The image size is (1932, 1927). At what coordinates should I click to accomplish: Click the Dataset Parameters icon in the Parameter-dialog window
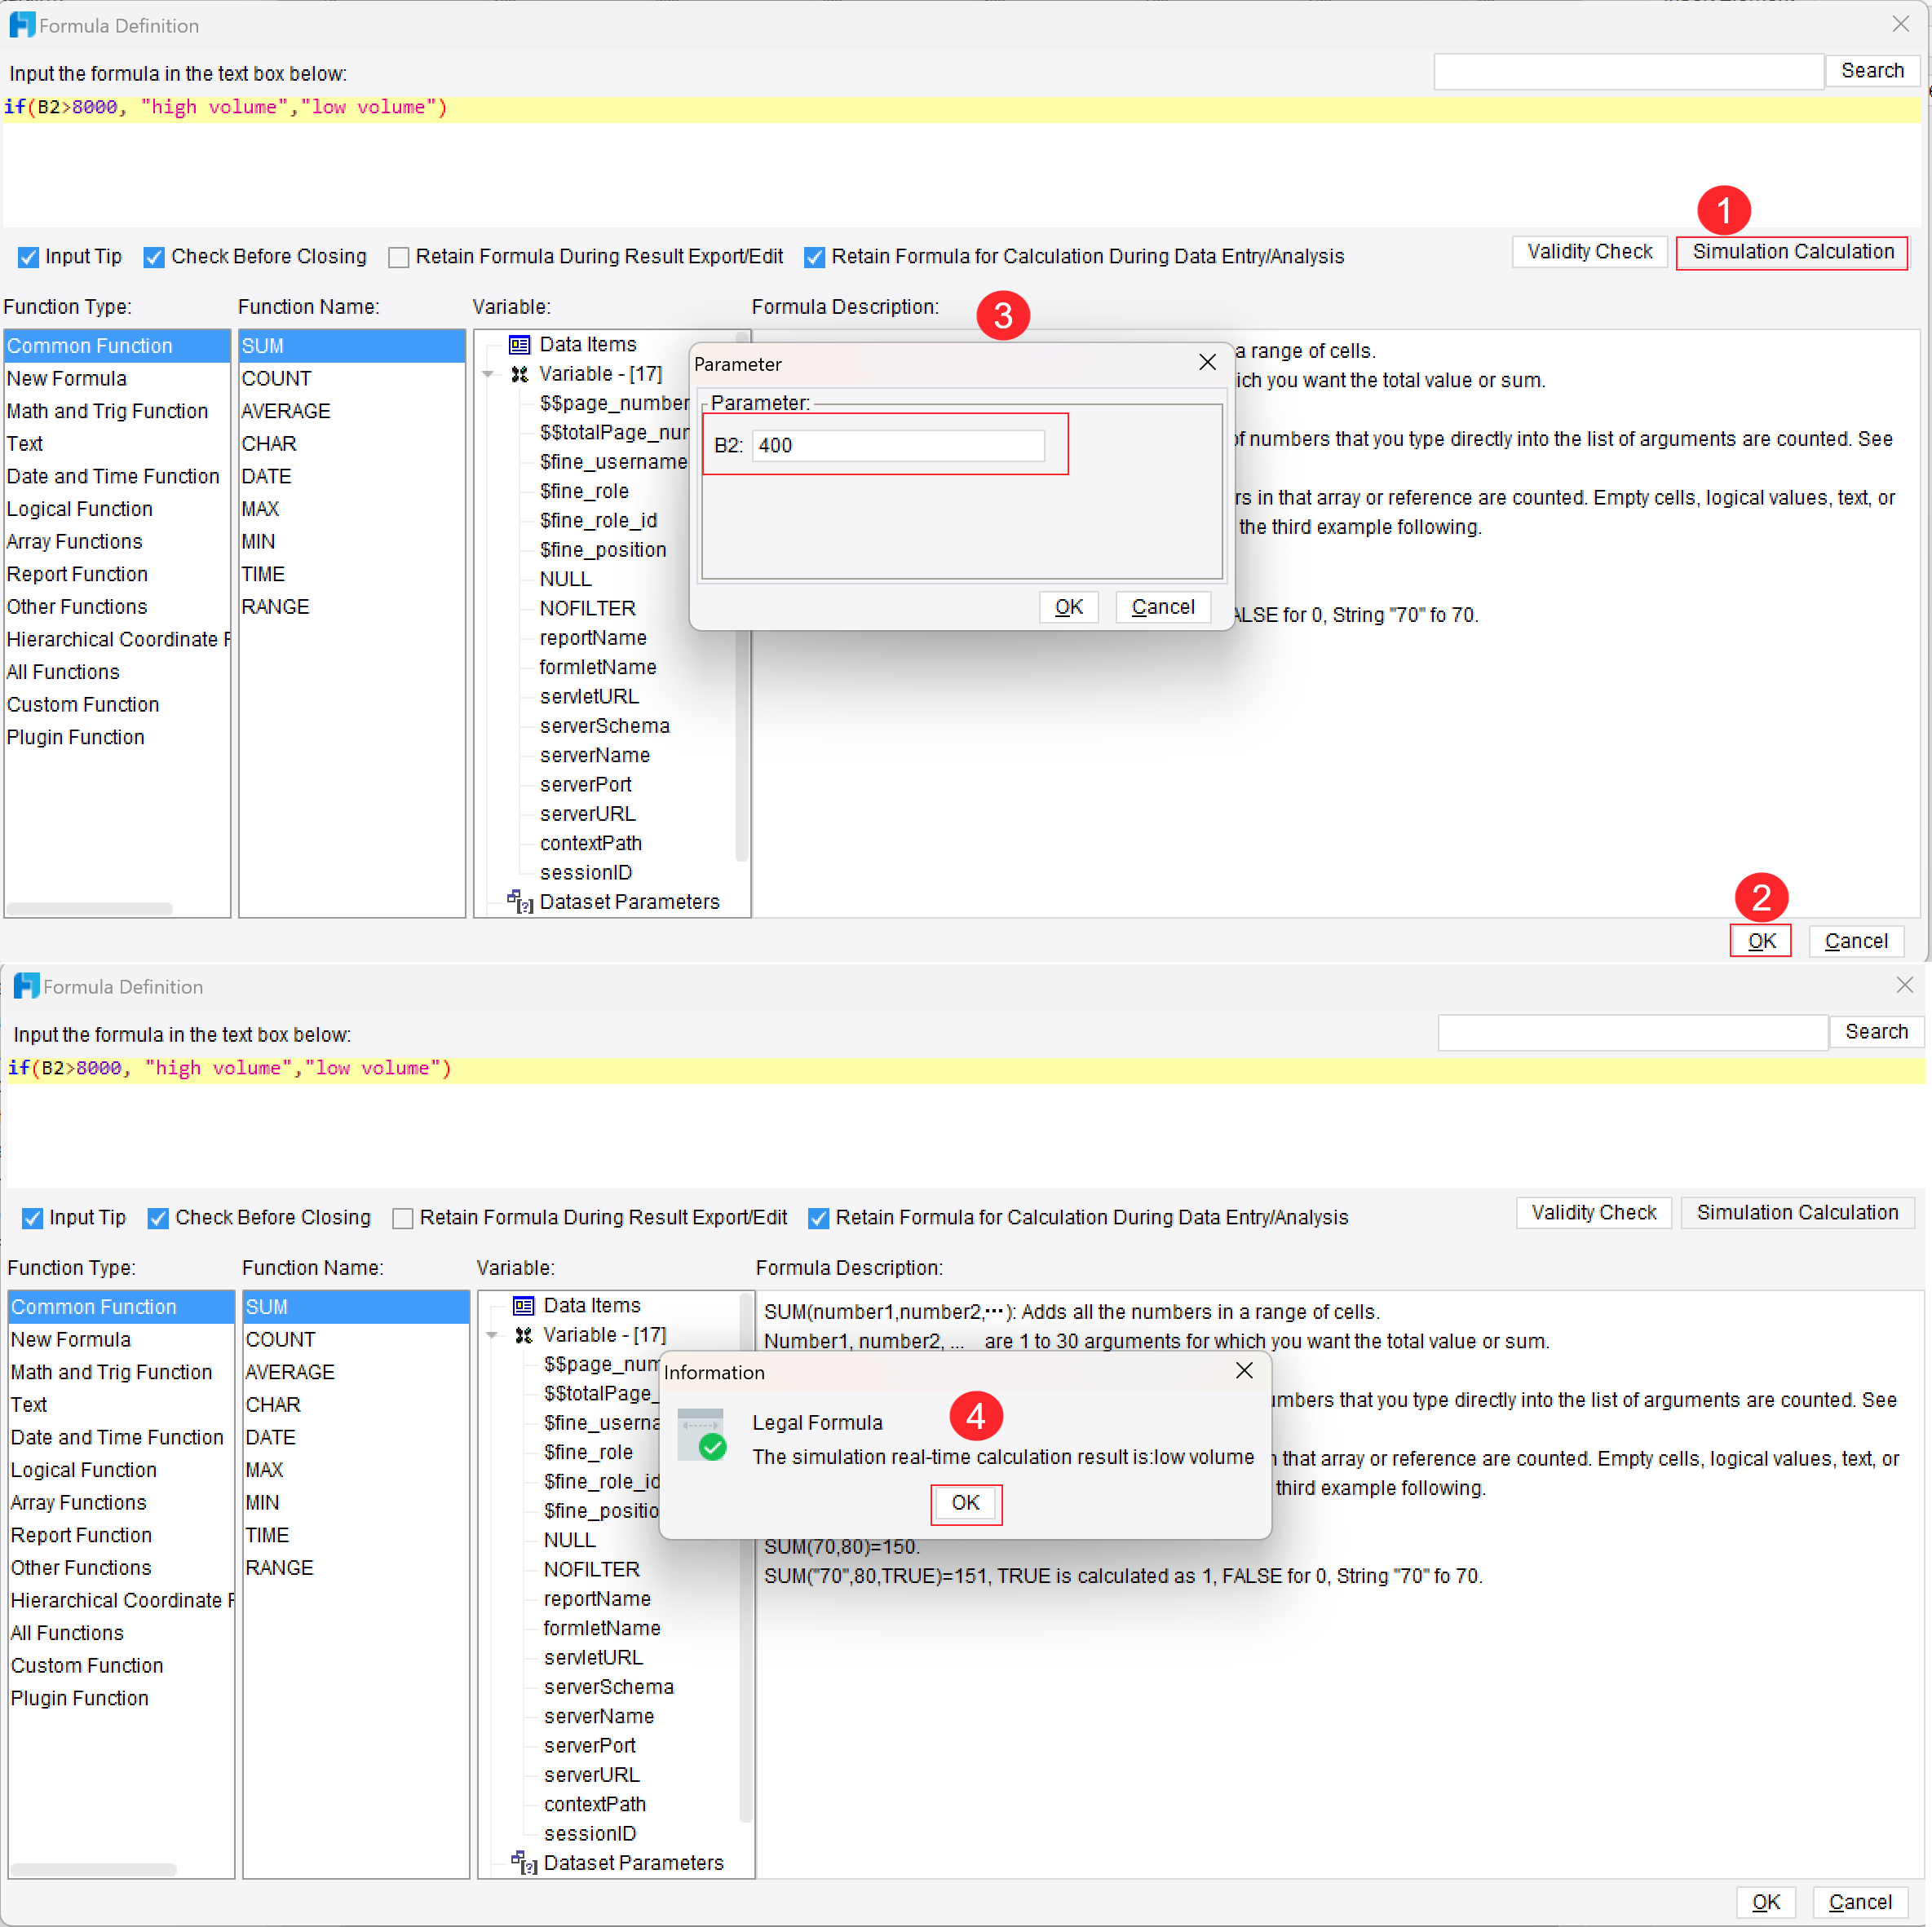(x=520, y=902)
